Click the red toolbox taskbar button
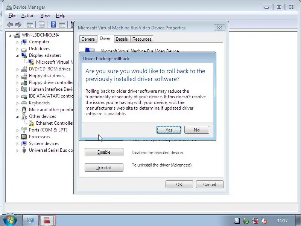 tap(47, 220)
